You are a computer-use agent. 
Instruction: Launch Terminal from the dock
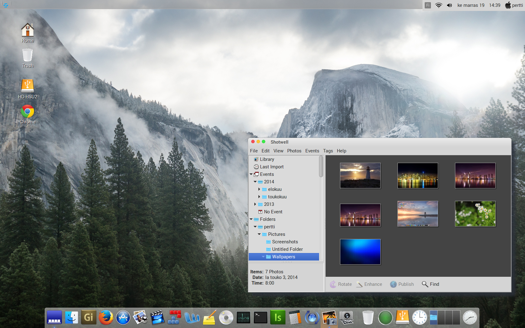pos(260,318)
